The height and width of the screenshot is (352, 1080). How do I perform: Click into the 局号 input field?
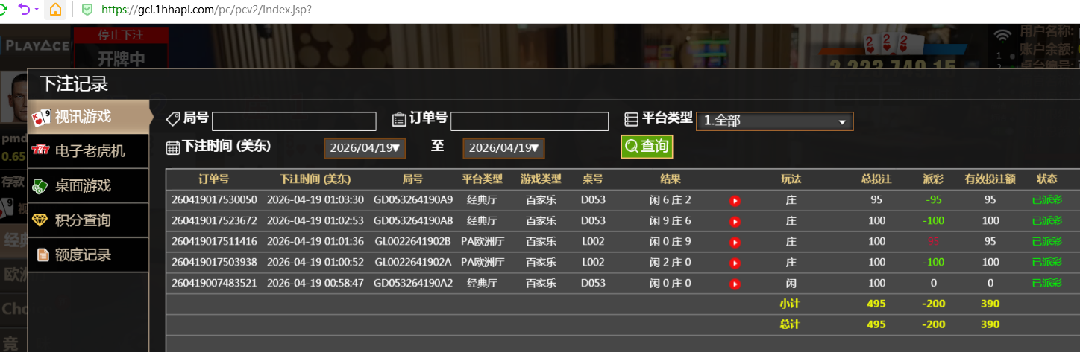294,121
